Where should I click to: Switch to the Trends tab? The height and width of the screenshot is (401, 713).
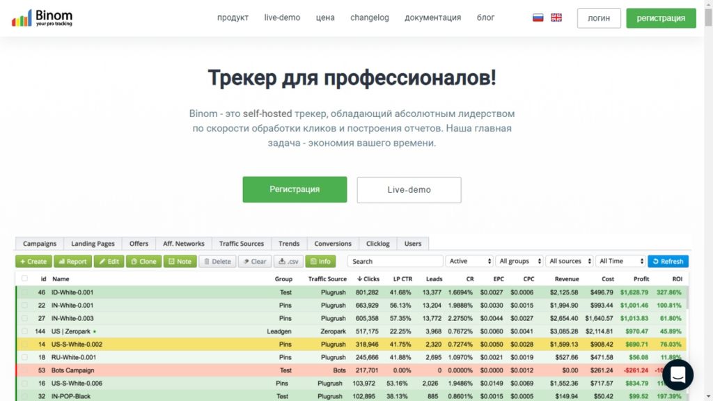(289, 244)
